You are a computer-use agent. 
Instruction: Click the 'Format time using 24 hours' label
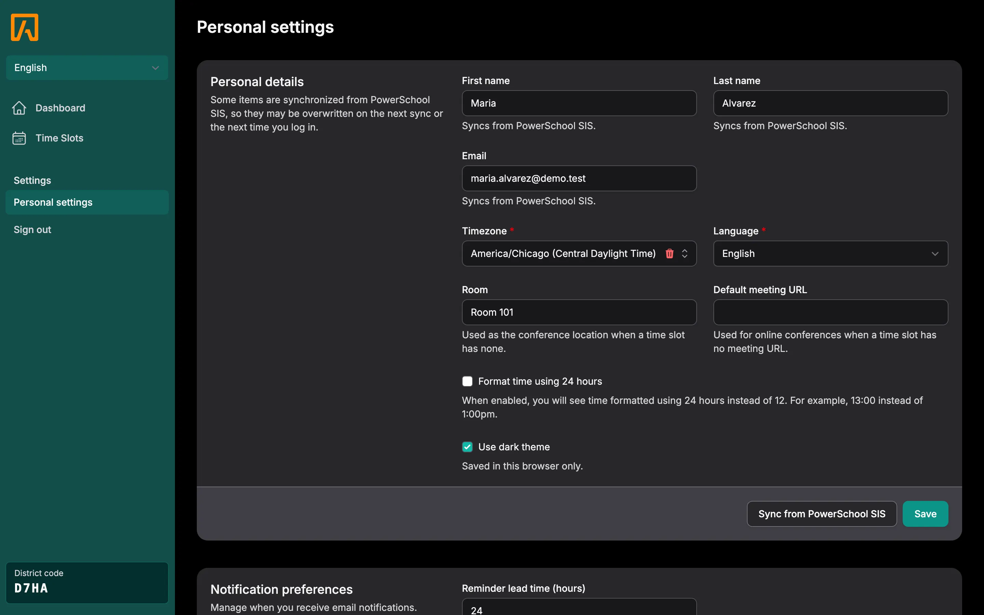(x=539, y=381)
